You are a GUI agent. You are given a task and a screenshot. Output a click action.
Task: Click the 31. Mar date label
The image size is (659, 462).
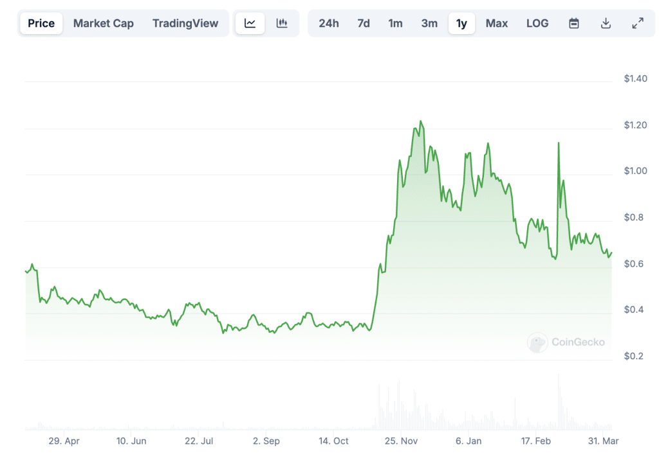pos(603,441)
